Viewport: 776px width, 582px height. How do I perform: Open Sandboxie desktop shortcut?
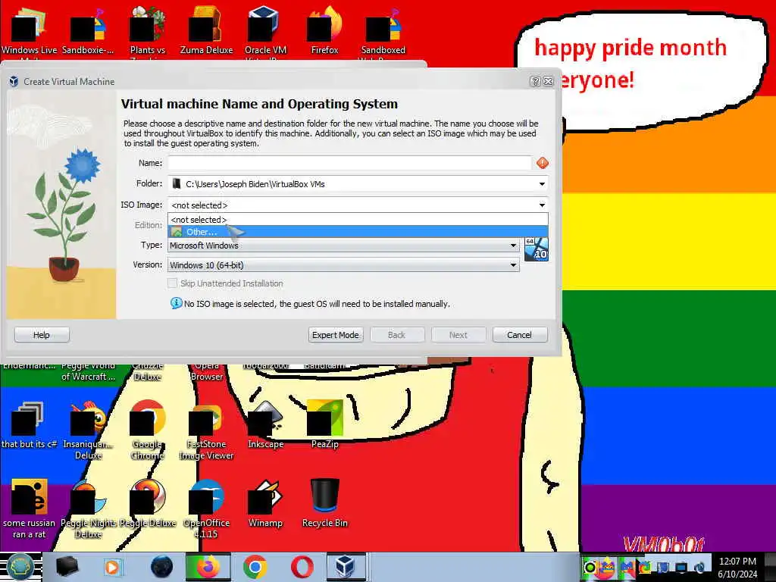point(88,32)
